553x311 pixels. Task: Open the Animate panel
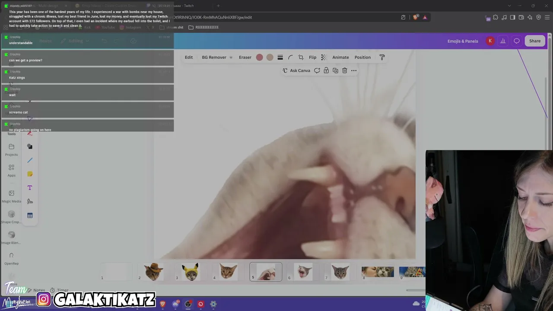[340, 57]
